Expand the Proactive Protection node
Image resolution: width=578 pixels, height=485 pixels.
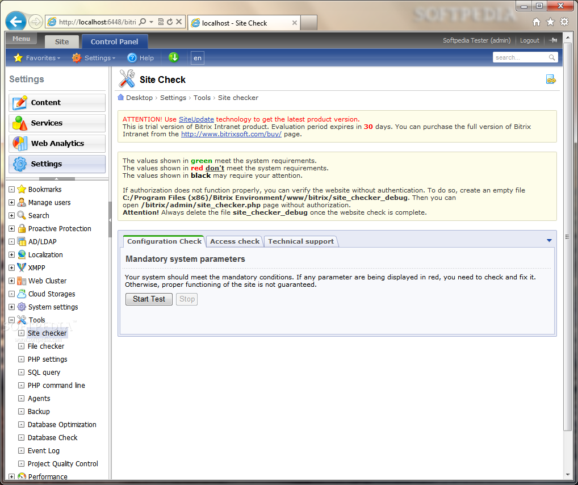[x=11, y=229]
